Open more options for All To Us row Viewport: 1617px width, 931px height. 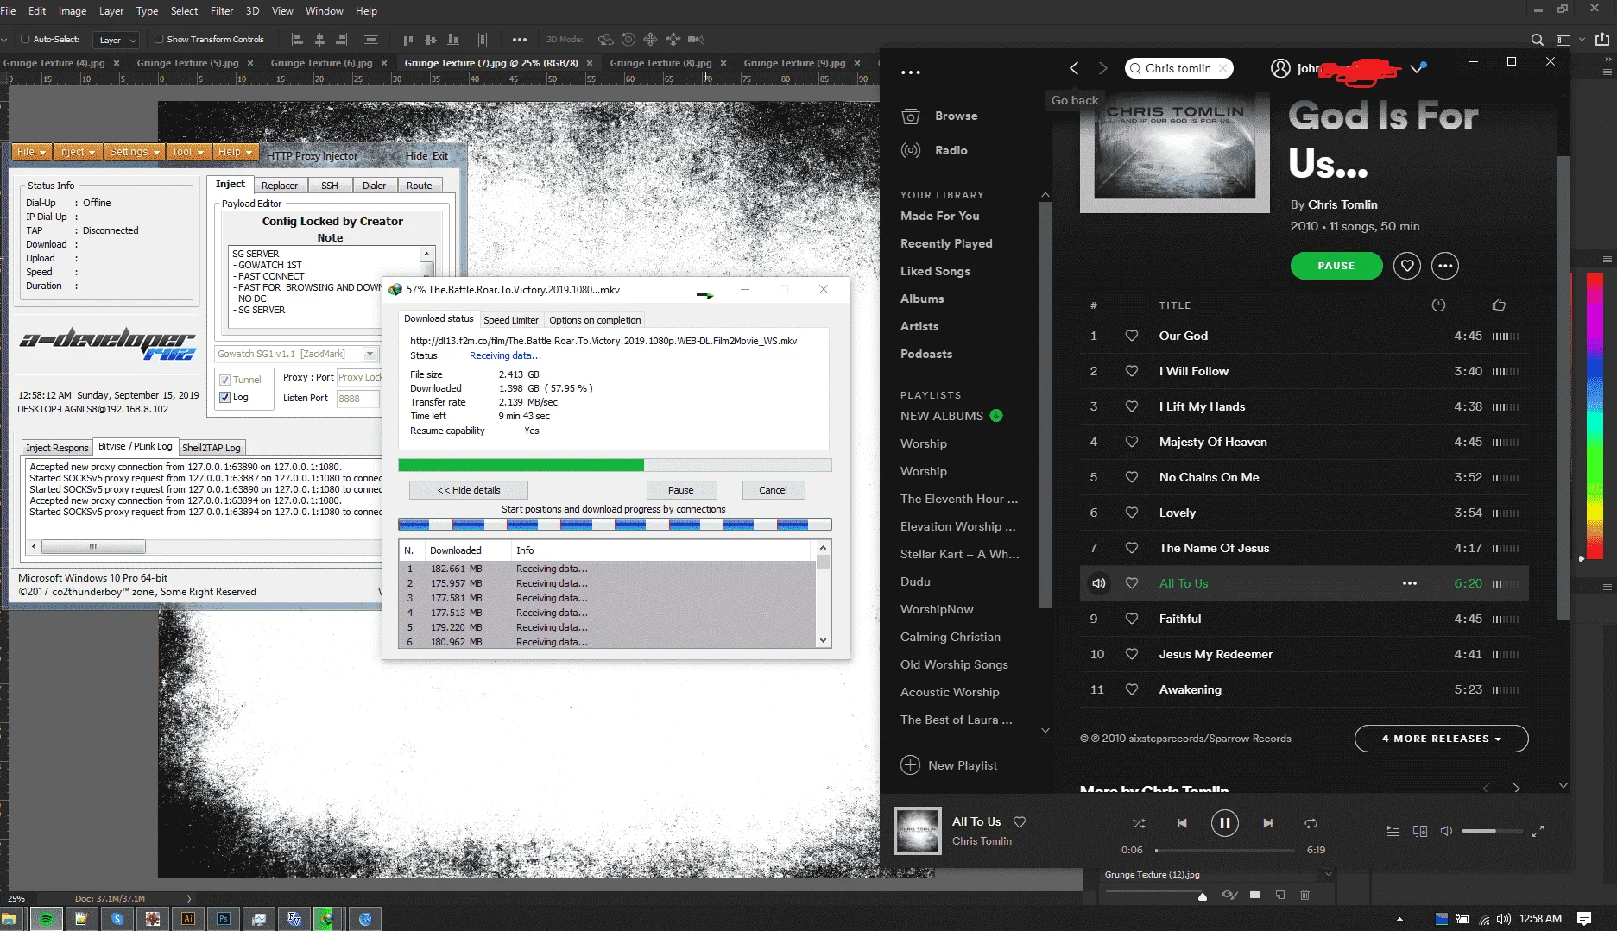[x=1410, y=583]
